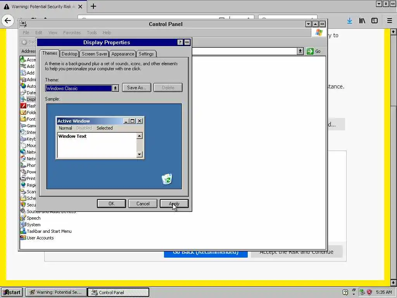The width and height of the screenshot is (397, 298).
Task: Open Favorites menu in Control Panel
Action: coord(72,33)
